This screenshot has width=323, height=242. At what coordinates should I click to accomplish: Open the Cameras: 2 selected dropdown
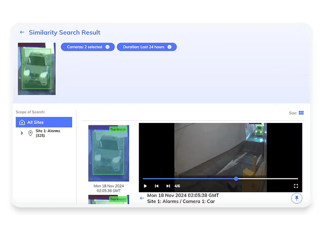pyautogui.click(x=88, y=47)
